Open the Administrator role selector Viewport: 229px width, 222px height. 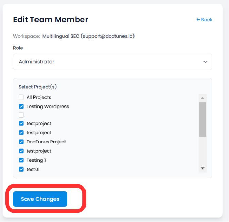(x=112, y=62)
